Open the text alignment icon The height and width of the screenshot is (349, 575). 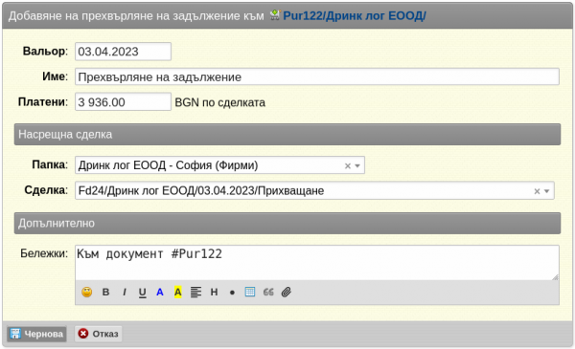tap(195, 292)
